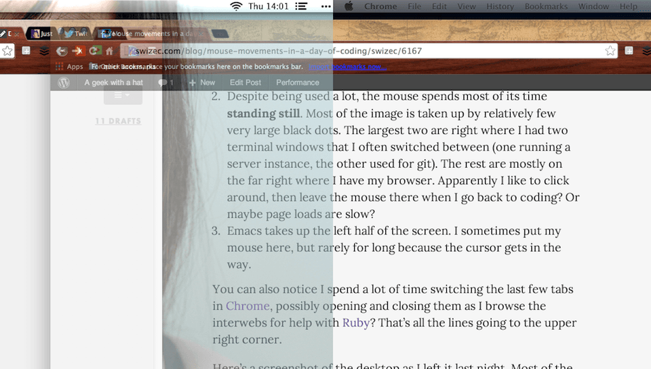651x369 pixels.
Task: Follow the Chrome link in the article
Action: click(248, 306)
